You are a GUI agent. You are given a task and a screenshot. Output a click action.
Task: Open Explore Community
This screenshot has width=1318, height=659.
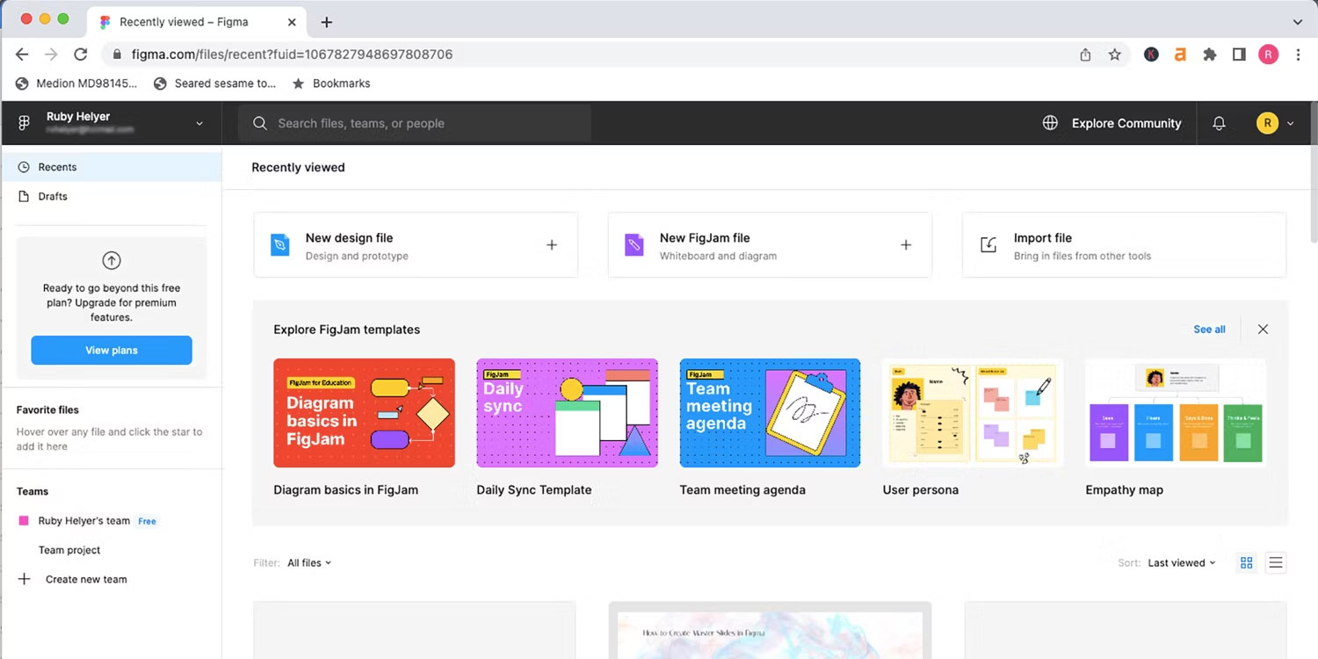coord(1112,124)
